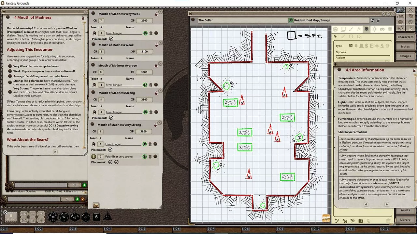Select the rectangle shape tool
This screenshot has height=234, width=417.
coord(351,37)
